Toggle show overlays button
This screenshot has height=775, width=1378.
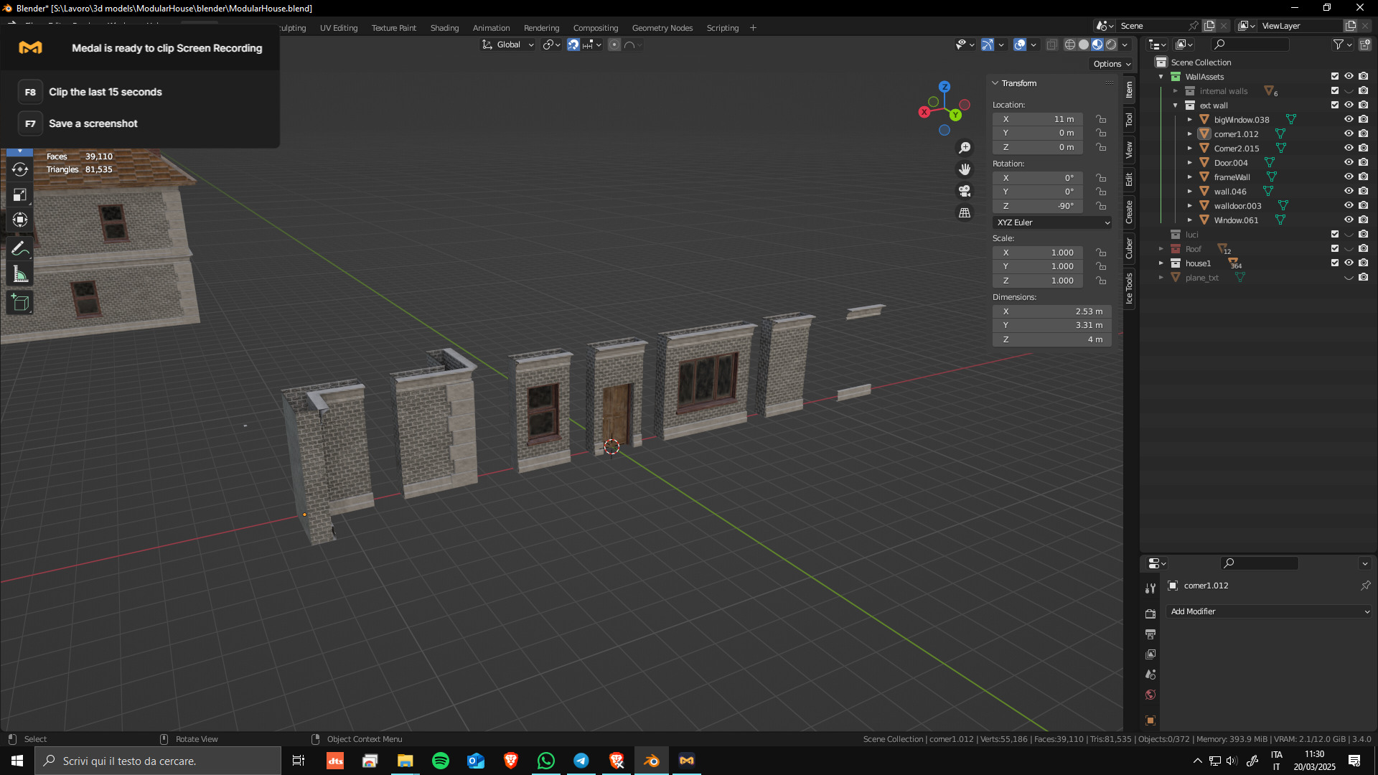(x=1020, y=44)
